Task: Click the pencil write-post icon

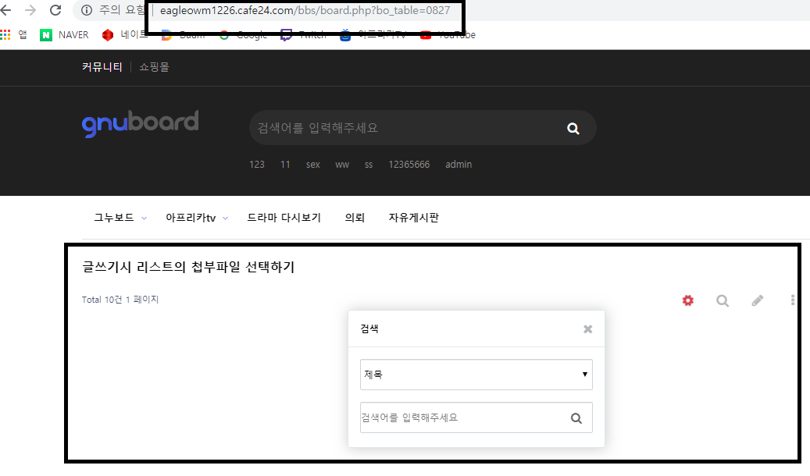Action: click(x=757, y=300)
